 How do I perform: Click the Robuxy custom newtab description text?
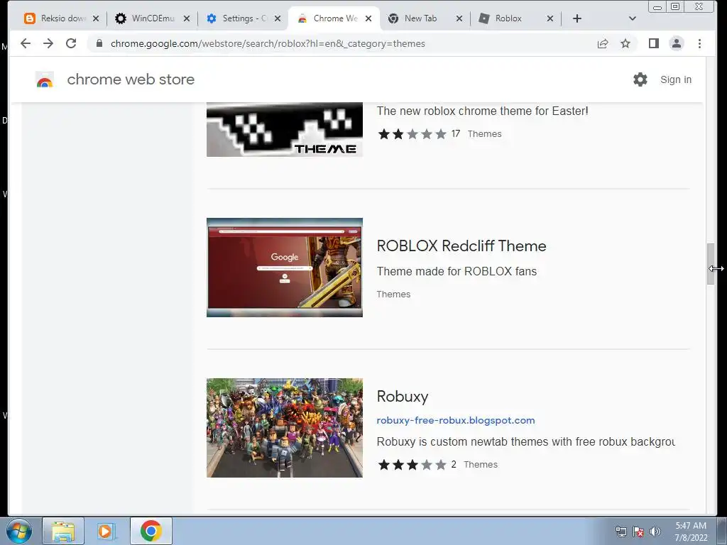[526, 441]
